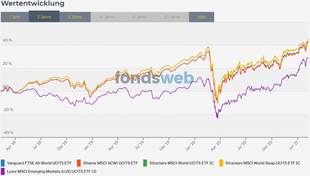Select the 1 Jahr time range tab

point(15,17)
